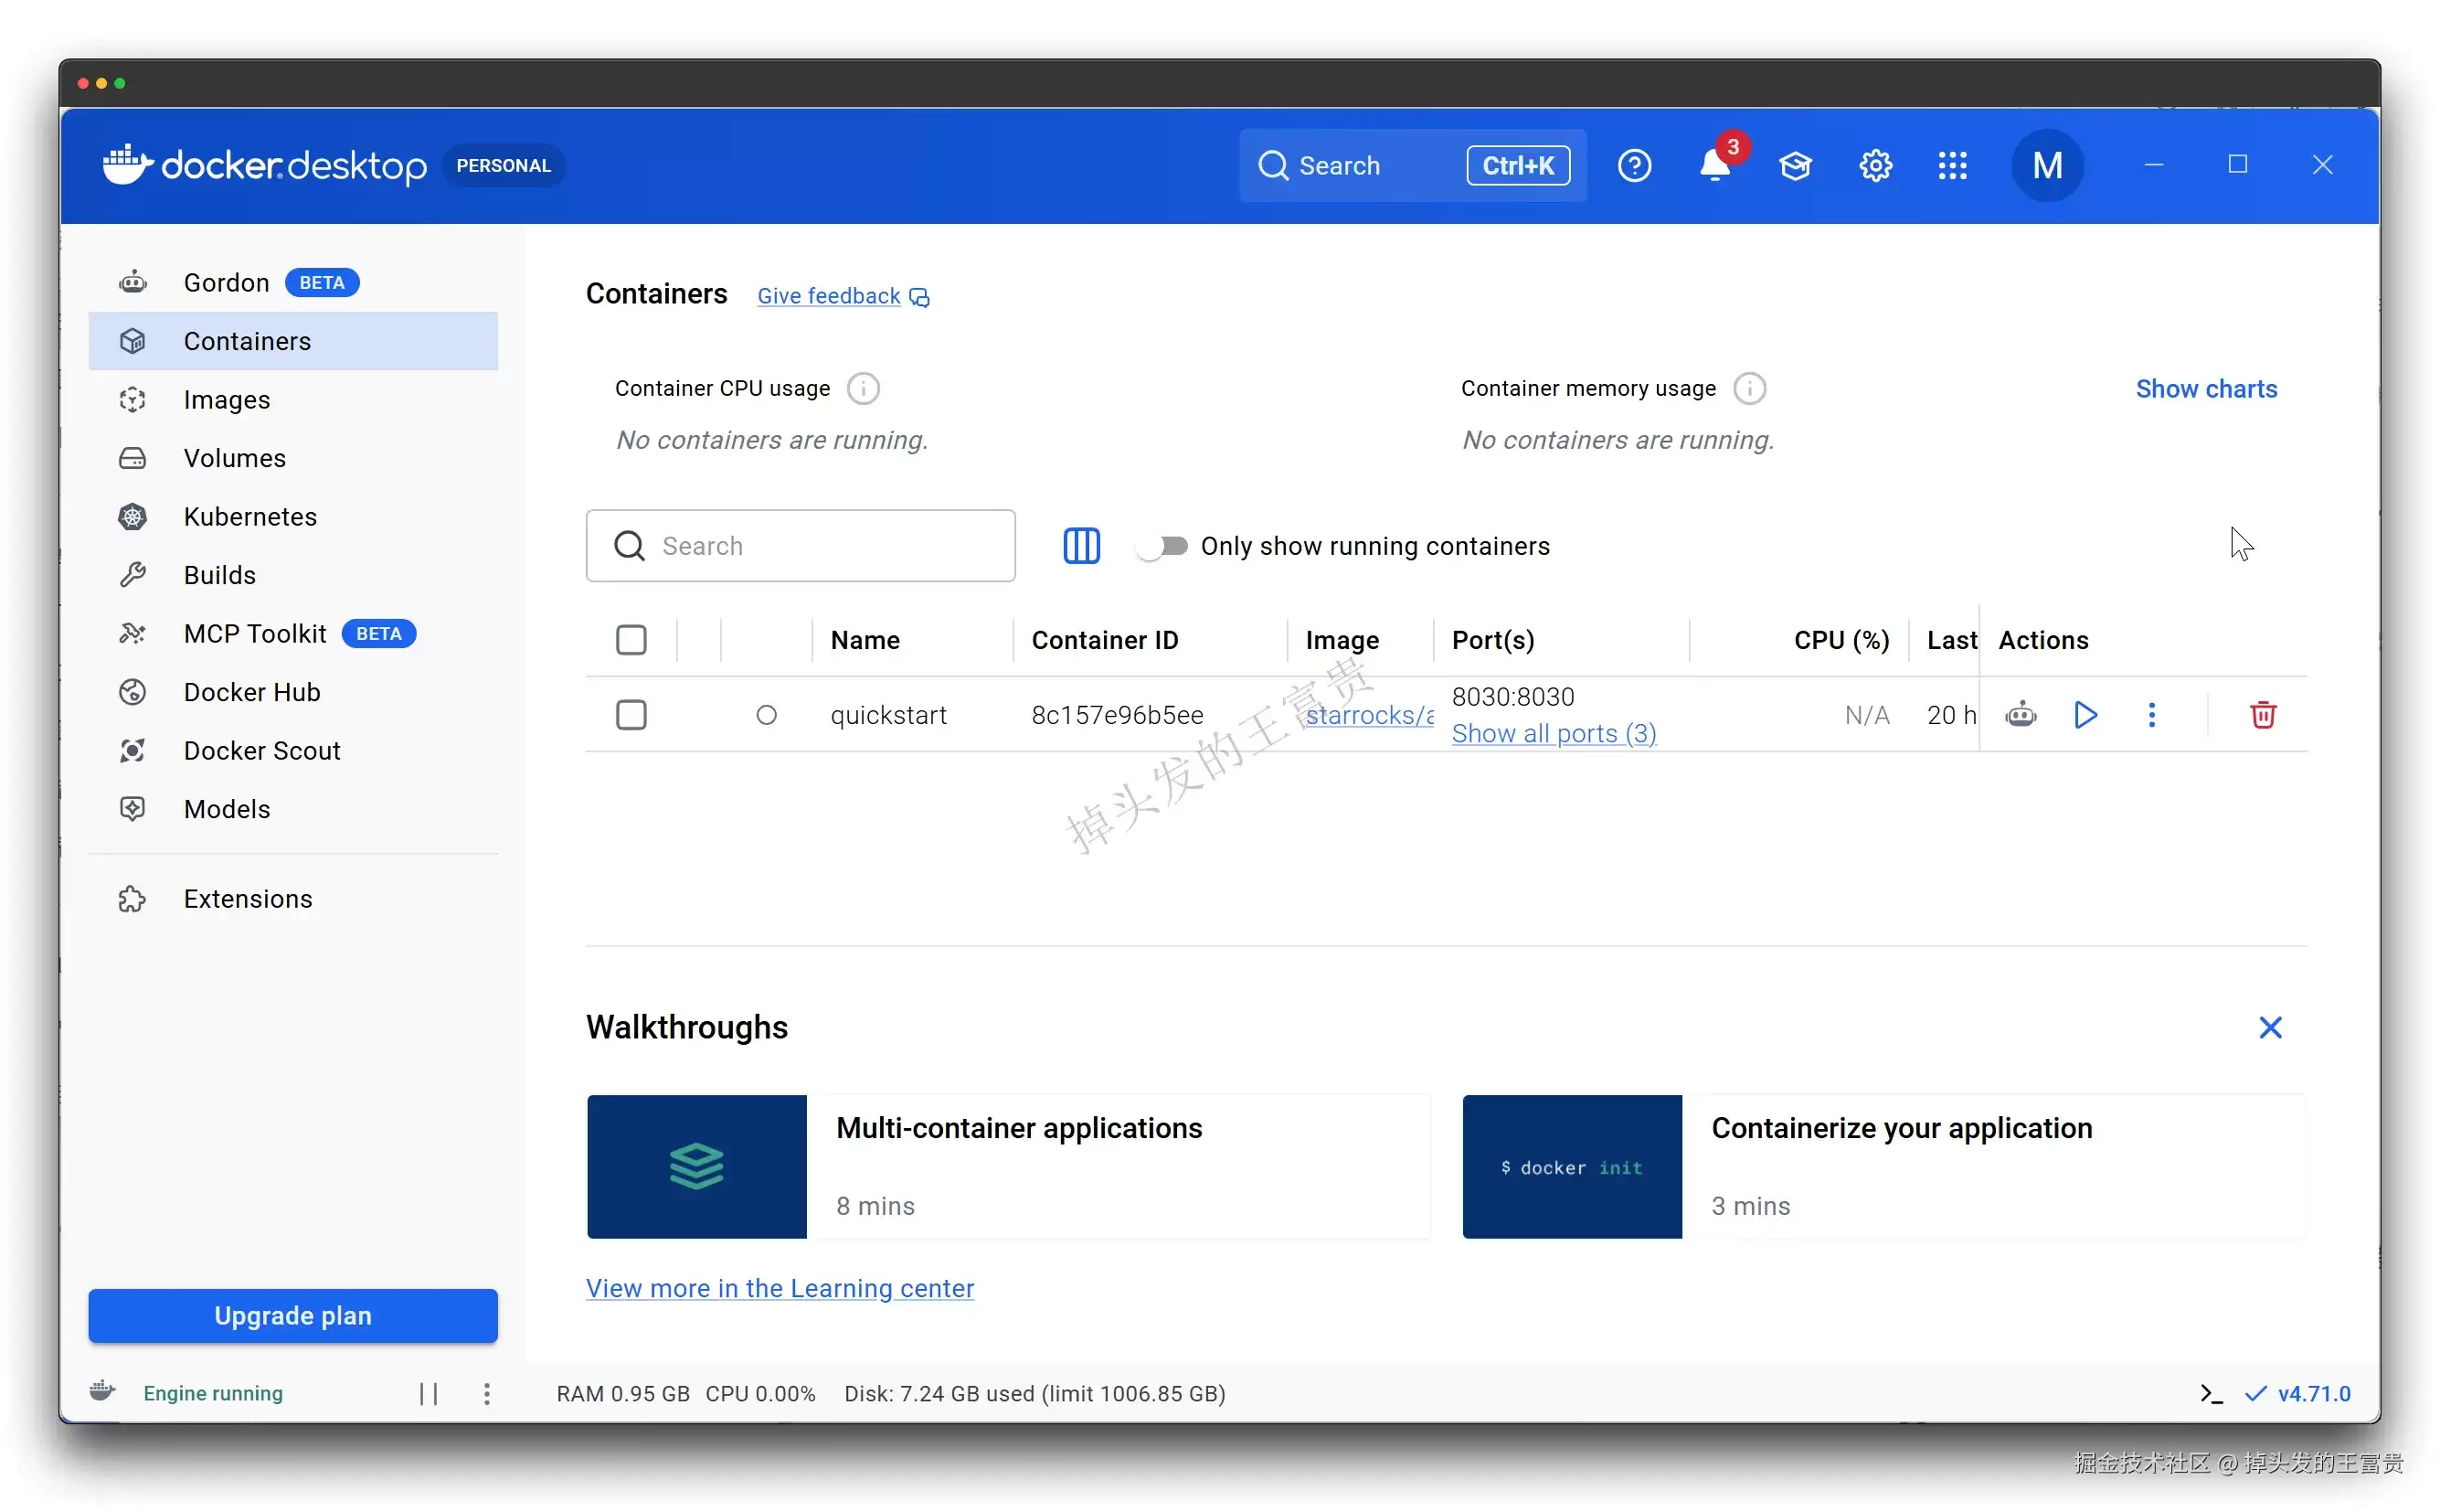2440x1512 pixels.
Task: Start the quickstart container with play icon
Action: [x=2085, y=715]
